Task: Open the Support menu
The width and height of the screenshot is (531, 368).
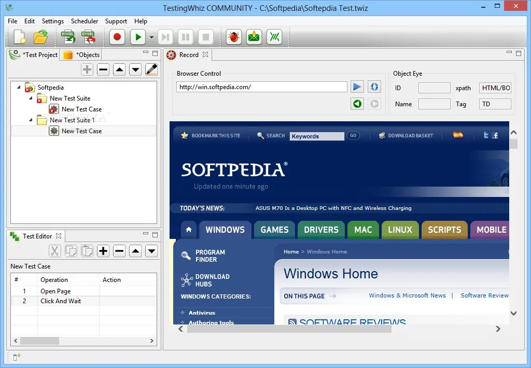Action: [x=116, y=21]
